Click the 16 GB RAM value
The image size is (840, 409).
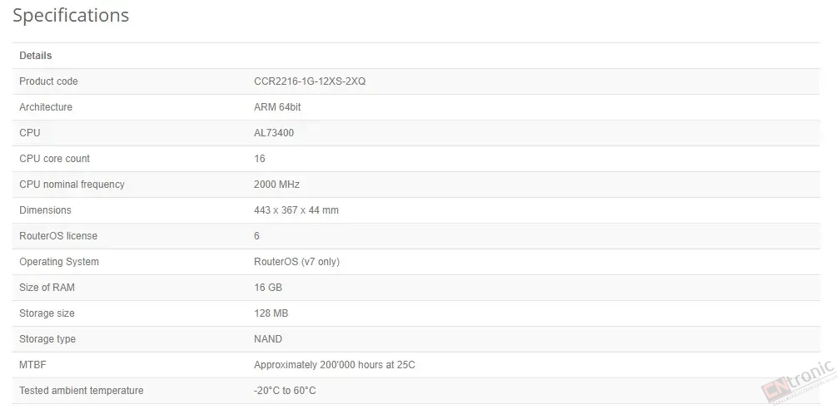(x=268, y=288)
